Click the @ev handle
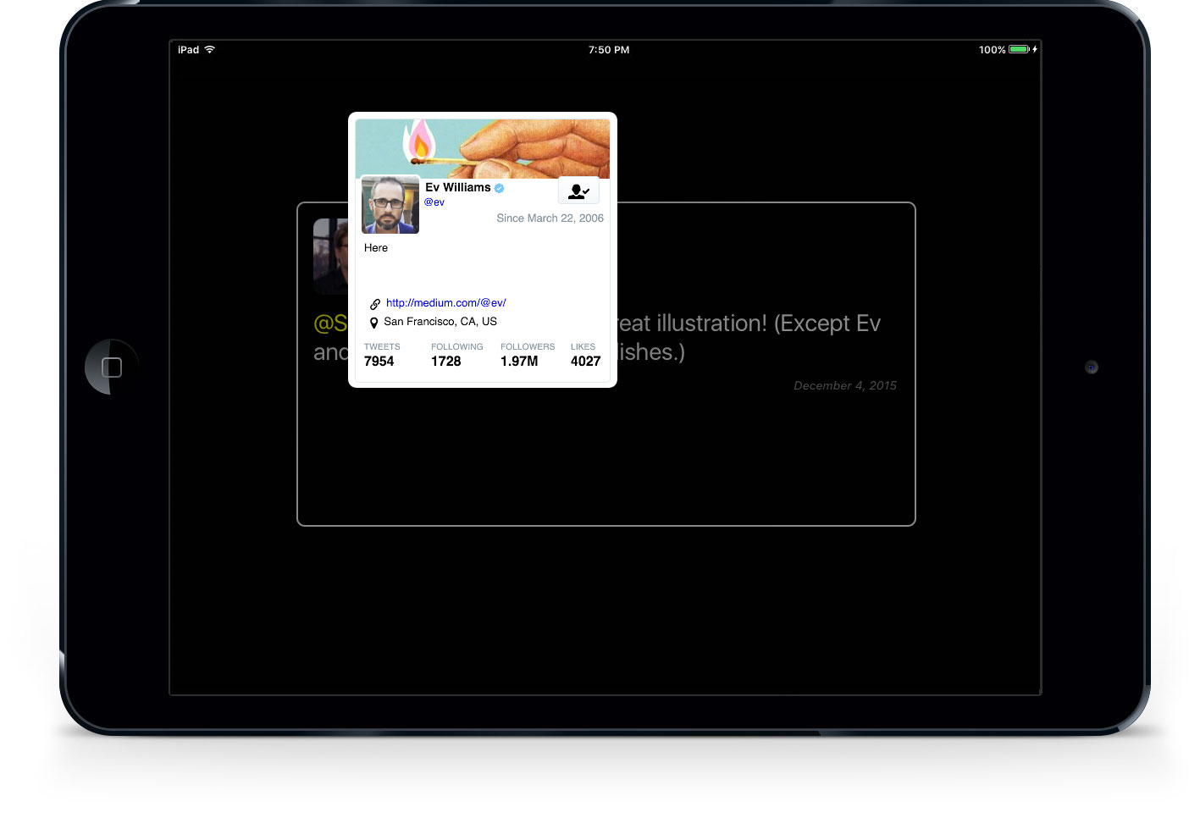This screenshot has height=818, width=1200. (434, 202)
